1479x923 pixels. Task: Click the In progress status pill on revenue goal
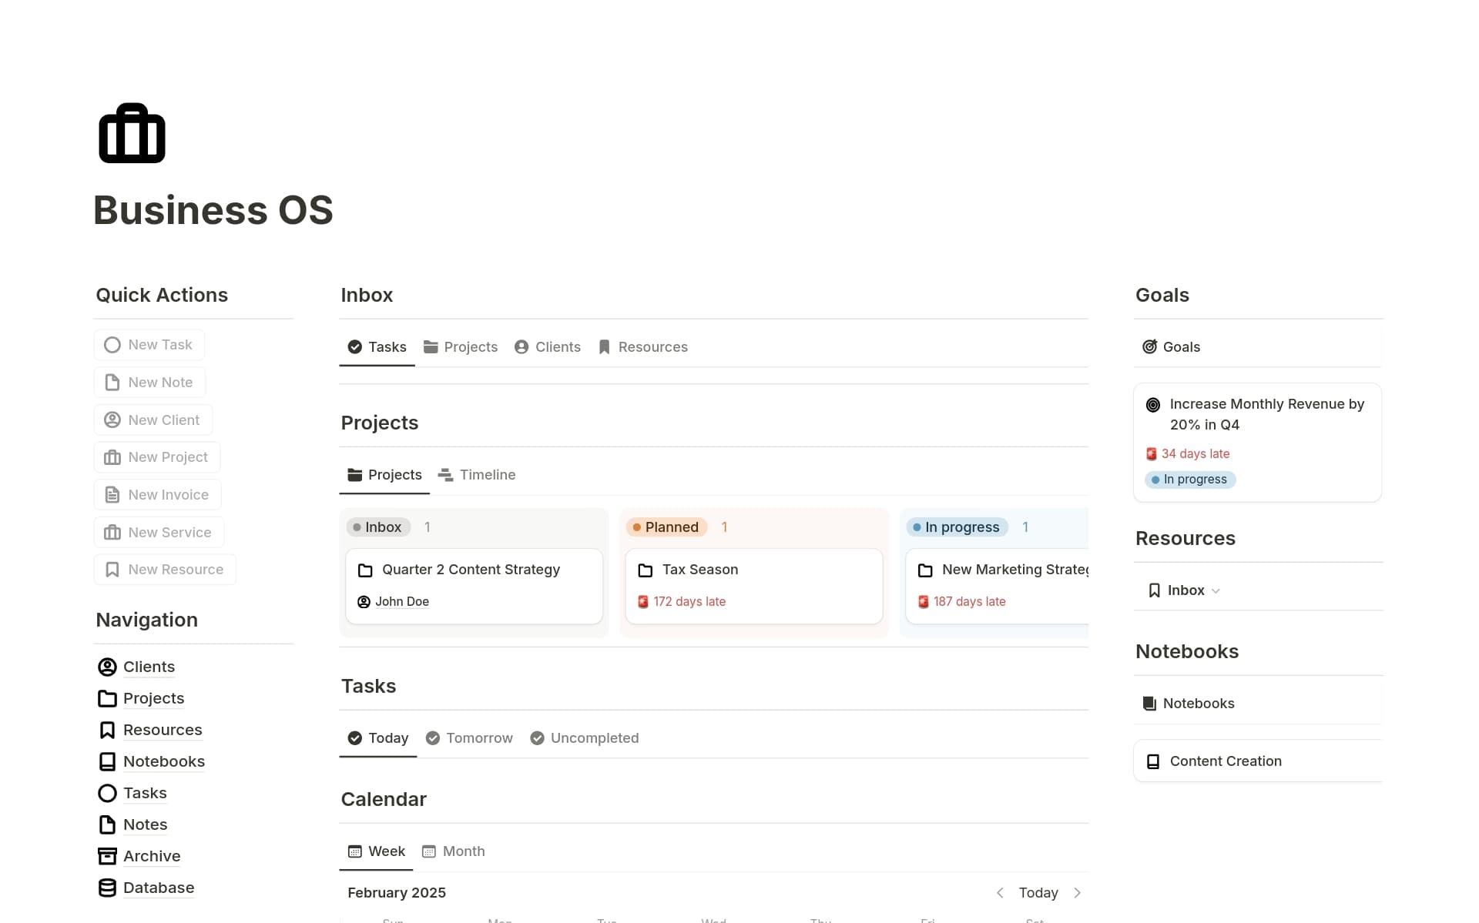[x=1190, y=479]
